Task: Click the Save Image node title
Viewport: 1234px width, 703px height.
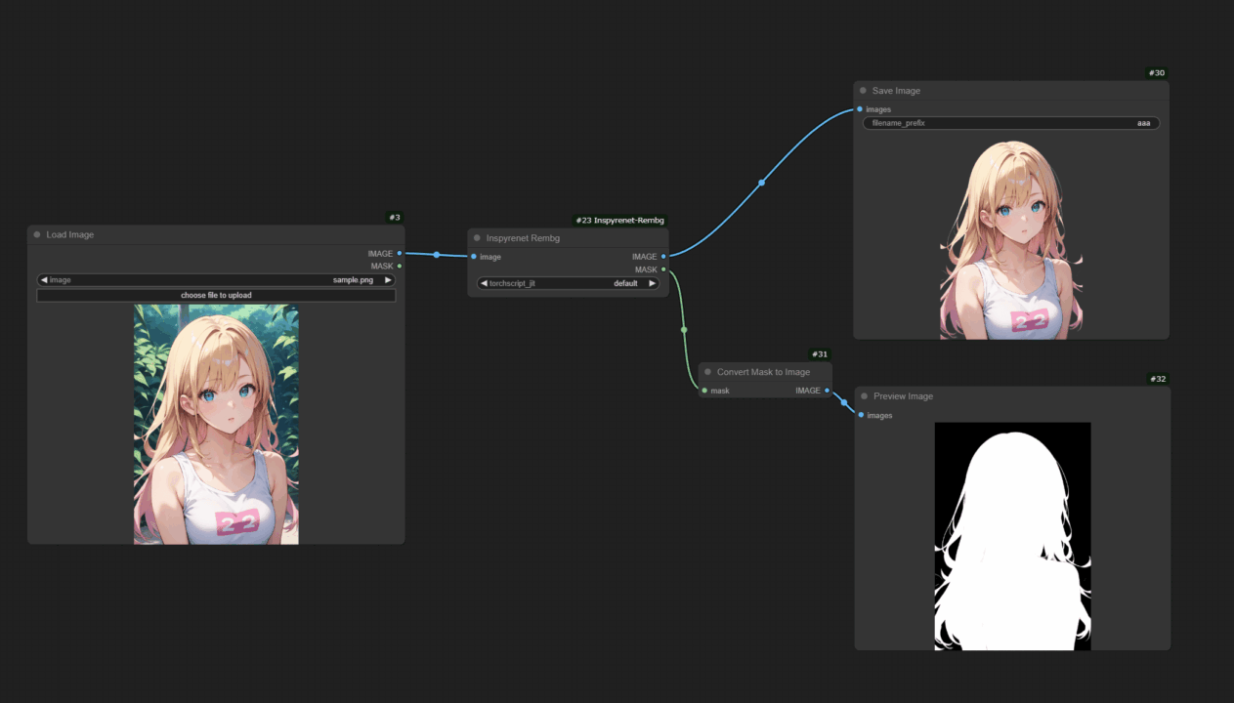Action: (896, 91)
